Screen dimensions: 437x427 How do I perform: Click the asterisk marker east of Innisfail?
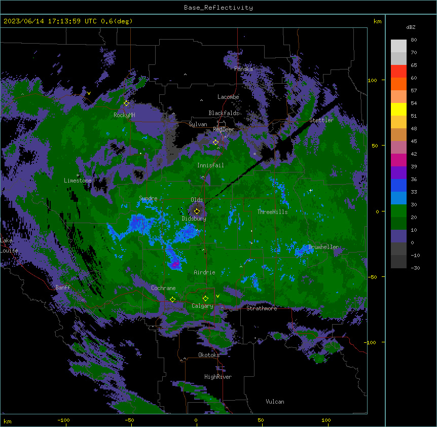point(254,154)
